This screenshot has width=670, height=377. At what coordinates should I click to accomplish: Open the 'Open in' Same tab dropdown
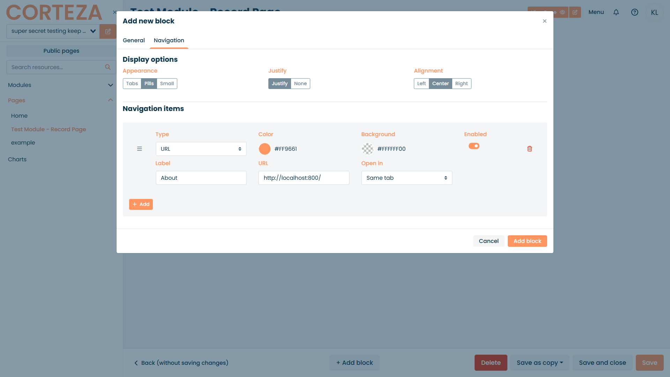(x=407, y=178)
